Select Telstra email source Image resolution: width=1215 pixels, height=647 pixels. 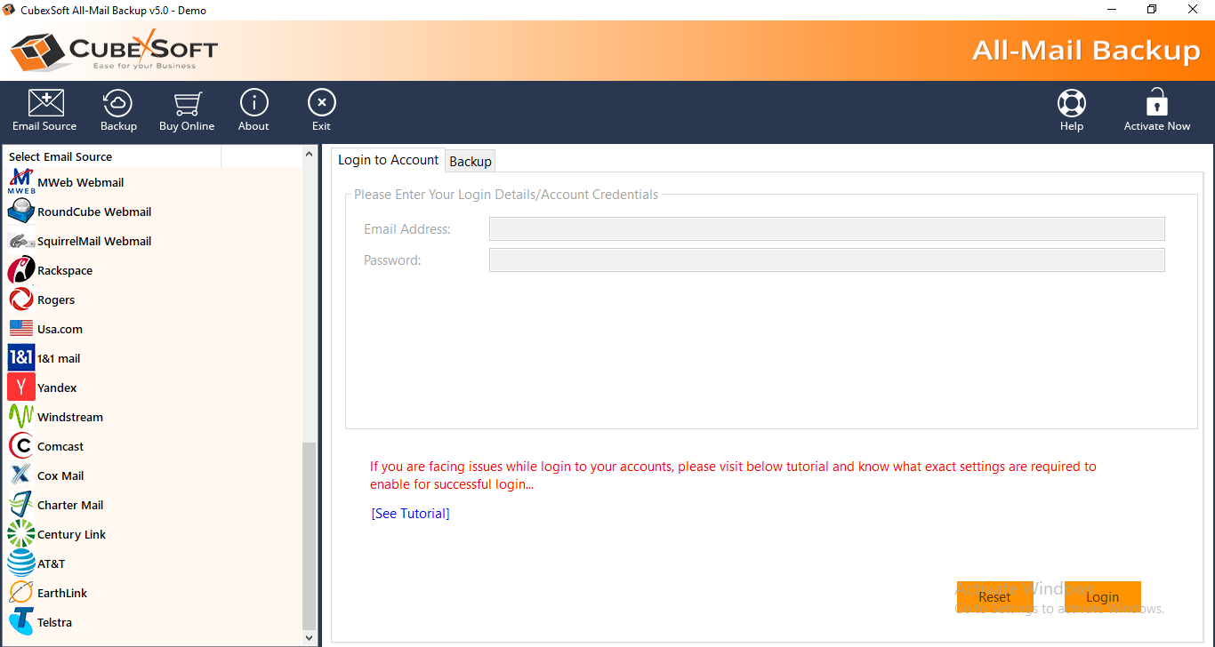[x=54, y=622]
